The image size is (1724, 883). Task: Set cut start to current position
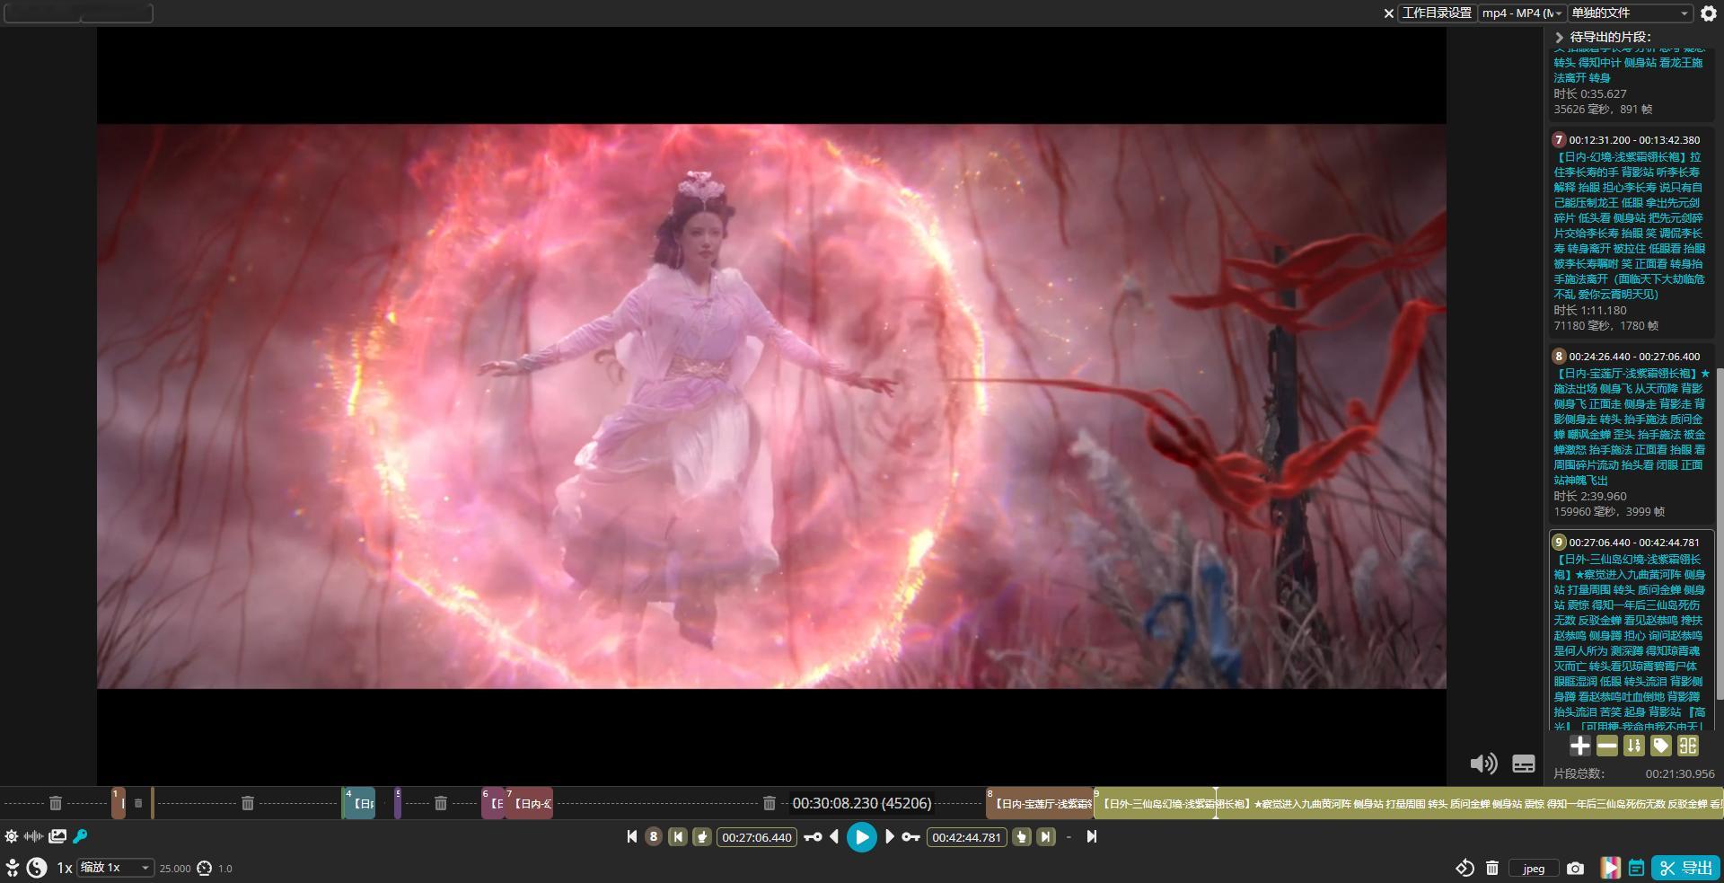point(702,836)
